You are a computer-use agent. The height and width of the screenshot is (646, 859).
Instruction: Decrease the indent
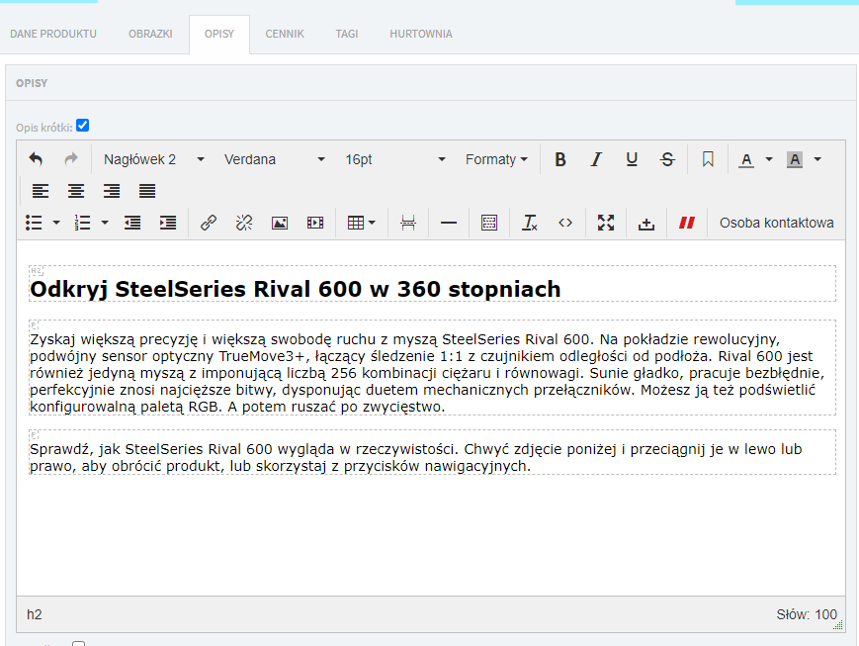[132, 223]
